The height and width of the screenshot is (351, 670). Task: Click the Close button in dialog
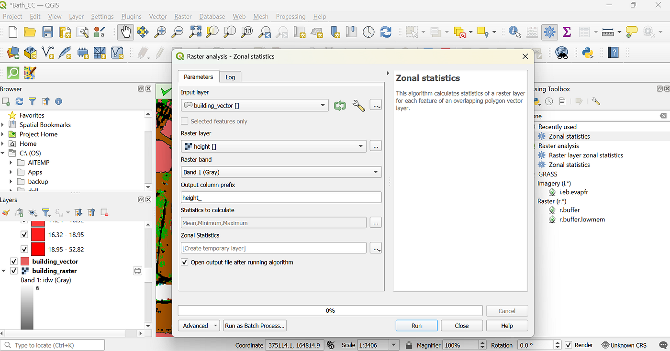point(462,326)
